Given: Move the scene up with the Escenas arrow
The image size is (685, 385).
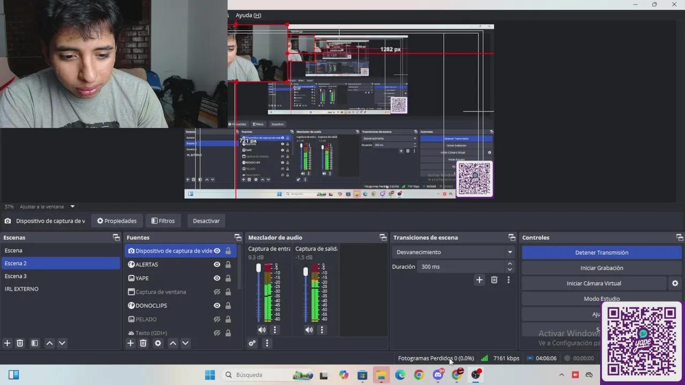Looking at the screenshot, I should [x=50, y=343].
